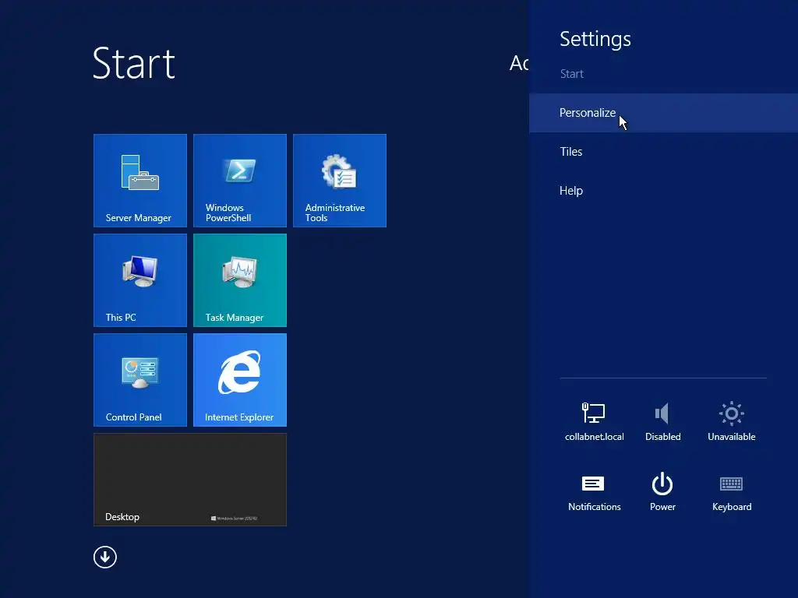Launch Windows PowerShell tile
The width and height of the screenshot is (798, 598).
pos(240,181)
